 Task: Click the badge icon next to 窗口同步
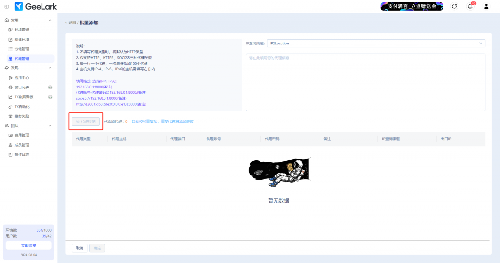pyautogui.click(x=50, y=88)
